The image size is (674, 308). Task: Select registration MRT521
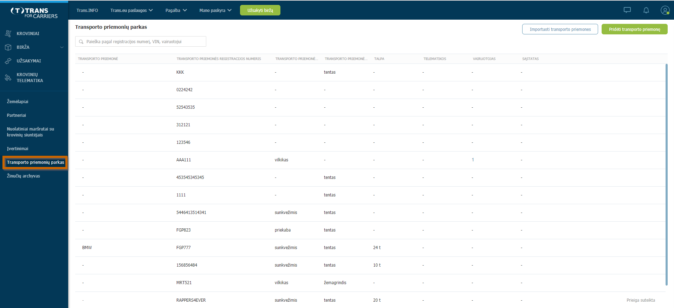pyautogui.click(x=184, y=283)
